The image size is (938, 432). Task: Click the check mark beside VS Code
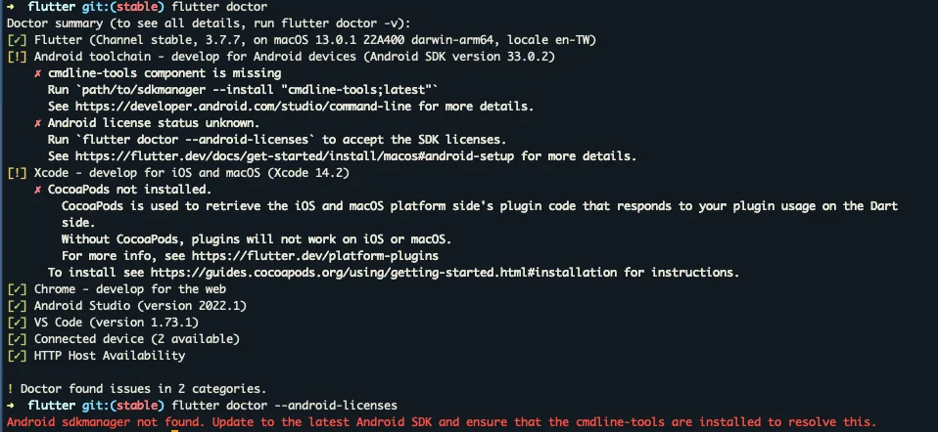pyautogui.click(x=17, y=323)
